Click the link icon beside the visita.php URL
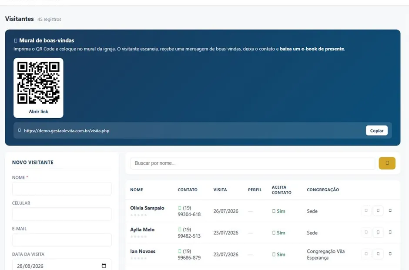Image resolution: width=409 pixels, height=270 pixels. [19, 130]
